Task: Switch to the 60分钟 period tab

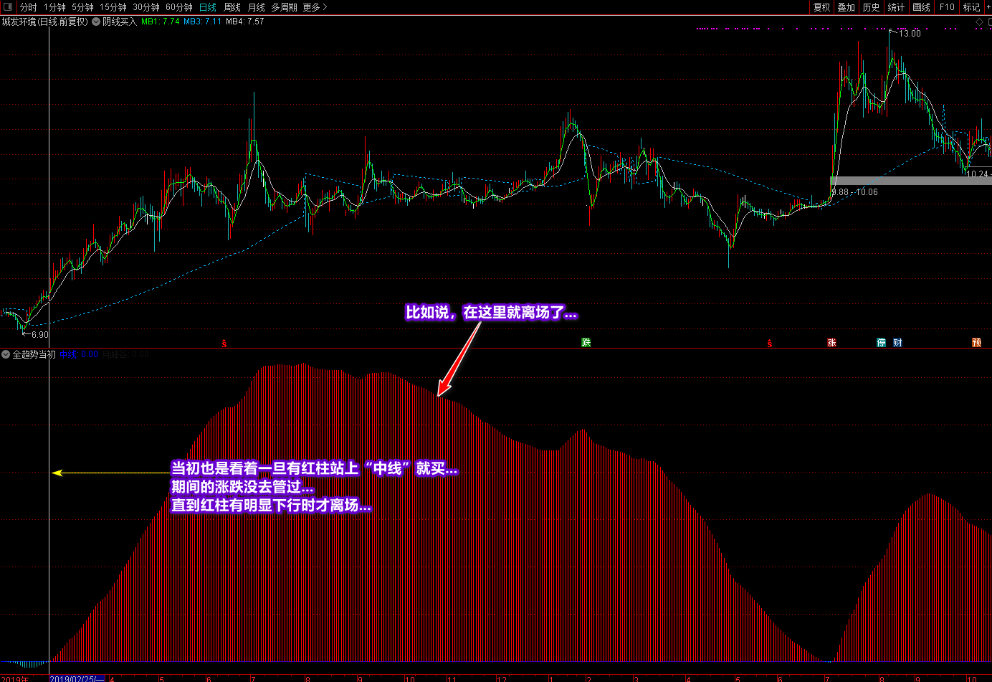Action: 178,7
